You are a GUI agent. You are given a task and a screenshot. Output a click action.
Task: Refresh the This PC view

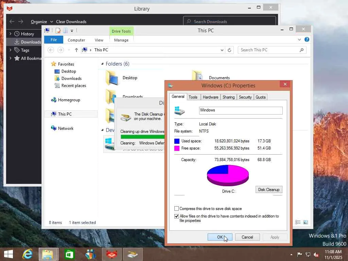pyautogui.click(x=229, y=50)
